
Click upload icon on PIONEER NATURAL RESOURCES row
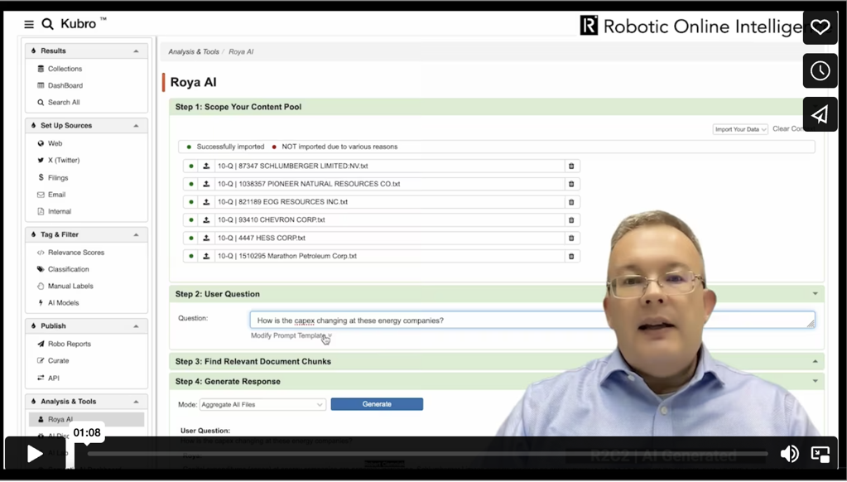pyautogui.click(x=206, y=184)
